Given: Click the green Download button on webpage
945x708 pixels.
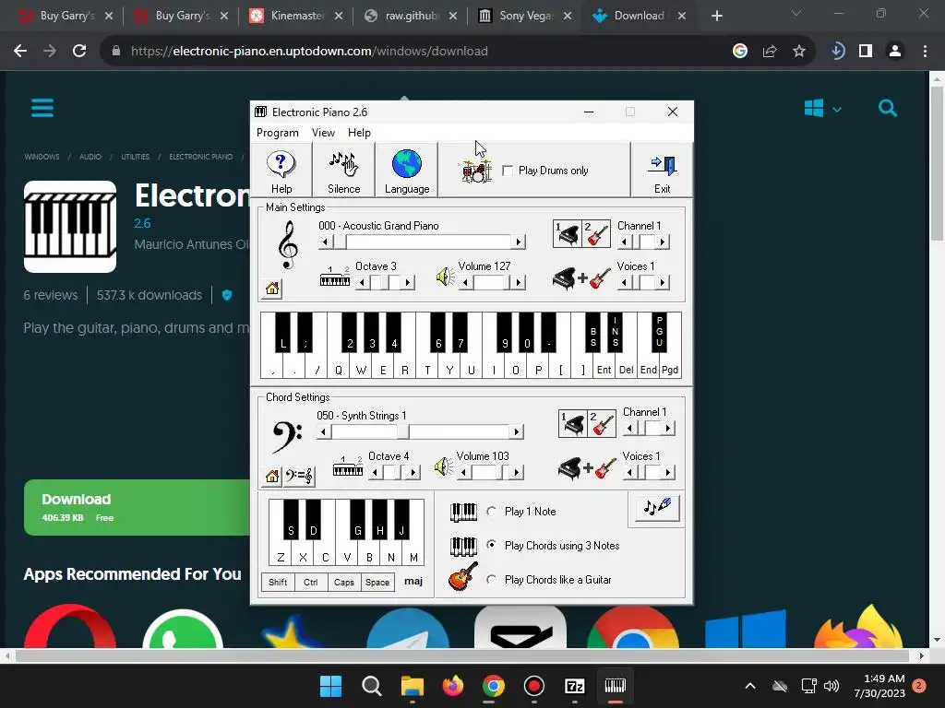Looking at the screenshot, I should (x=138, y=508).
